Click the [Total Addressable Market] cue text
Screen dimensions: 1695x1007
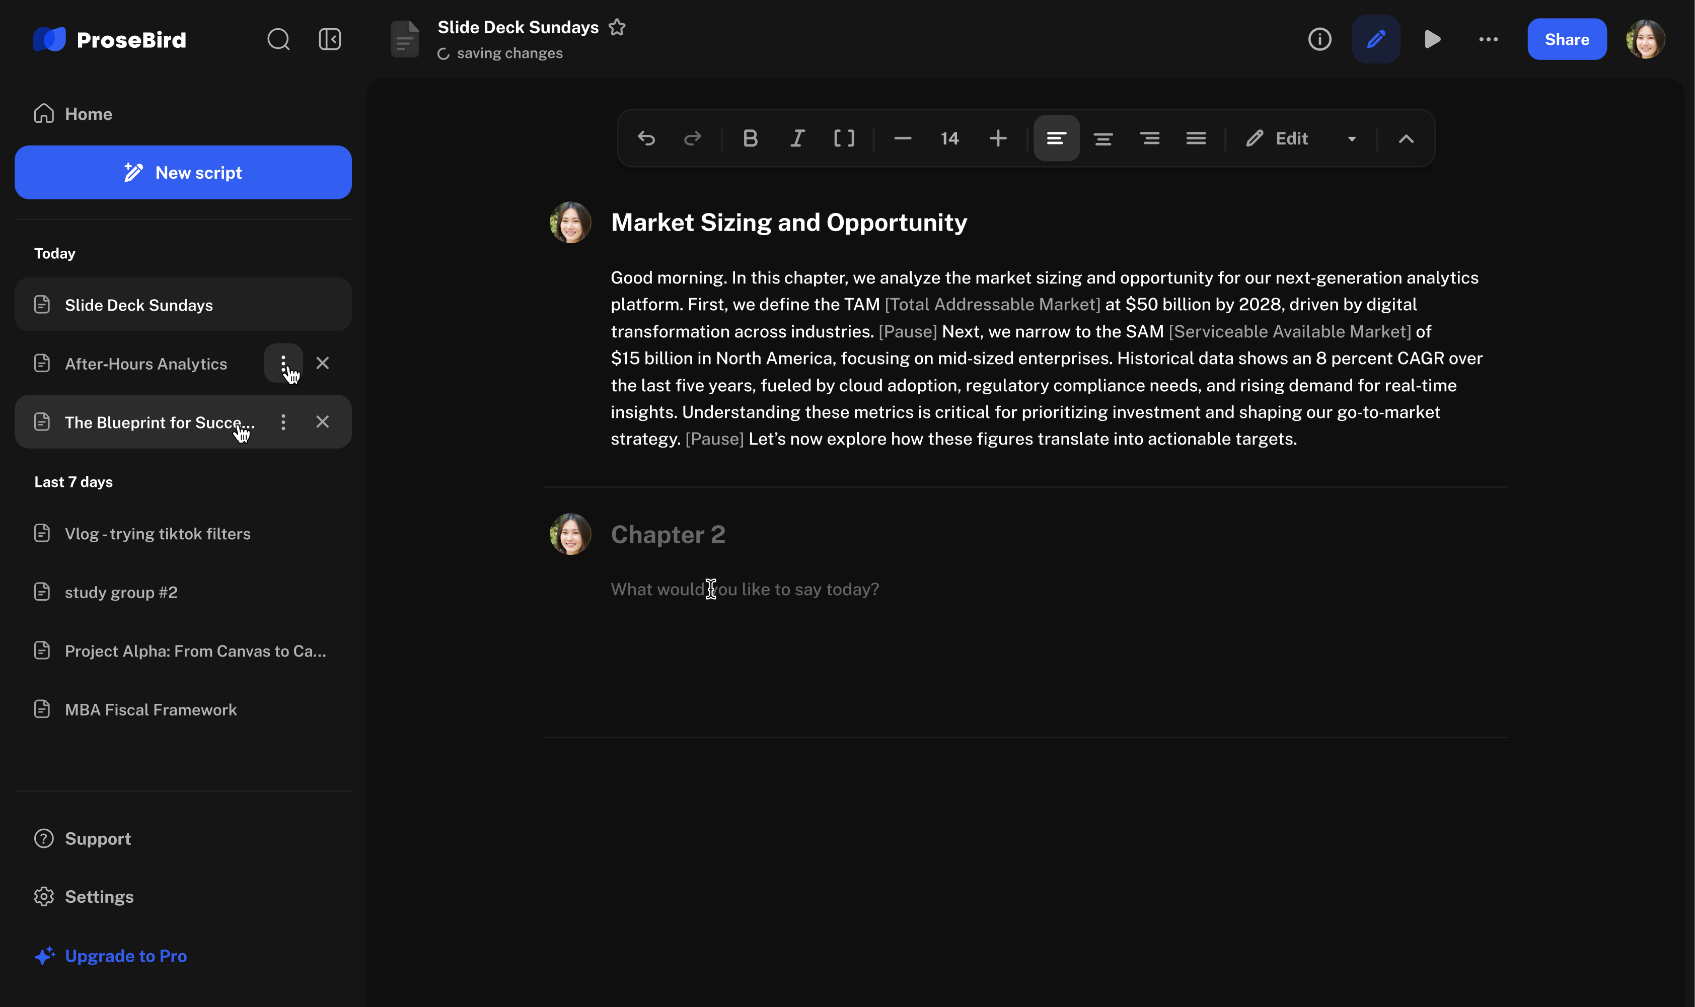992,304
